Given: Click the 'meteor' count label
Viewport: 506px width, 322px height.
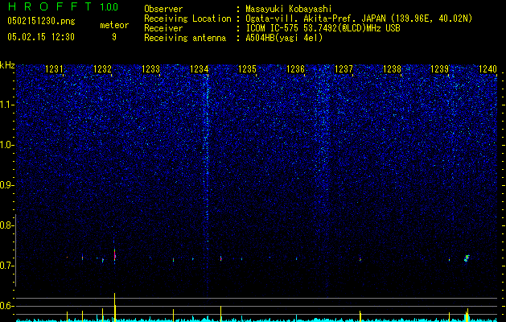Looking at the screenshot, I should [x=114, y=25].
